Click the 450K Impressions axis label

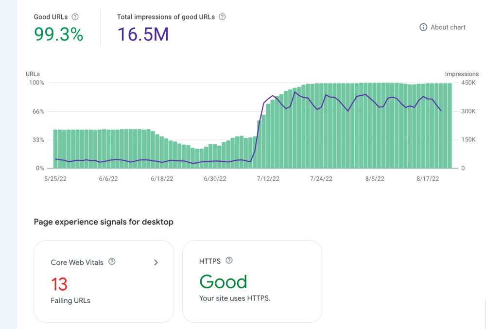[x=469, y=83]
